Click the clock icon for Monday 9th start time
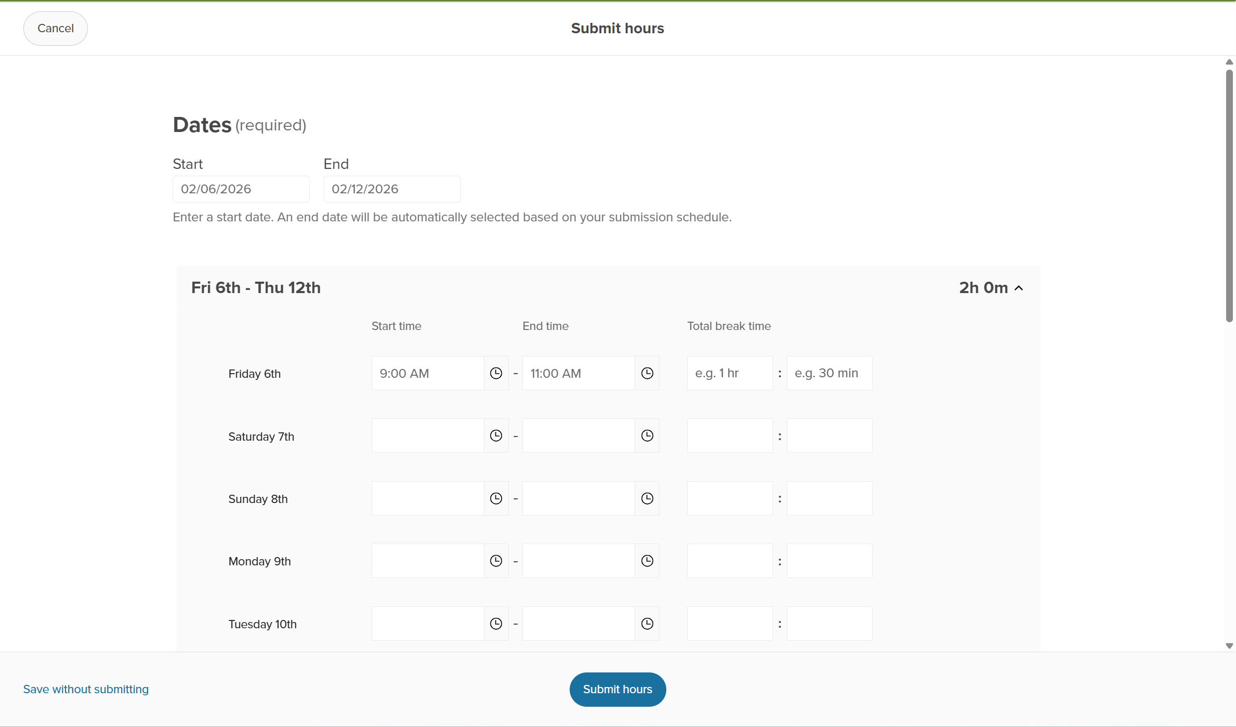1236x727 pixels. [x=496, y=561]
